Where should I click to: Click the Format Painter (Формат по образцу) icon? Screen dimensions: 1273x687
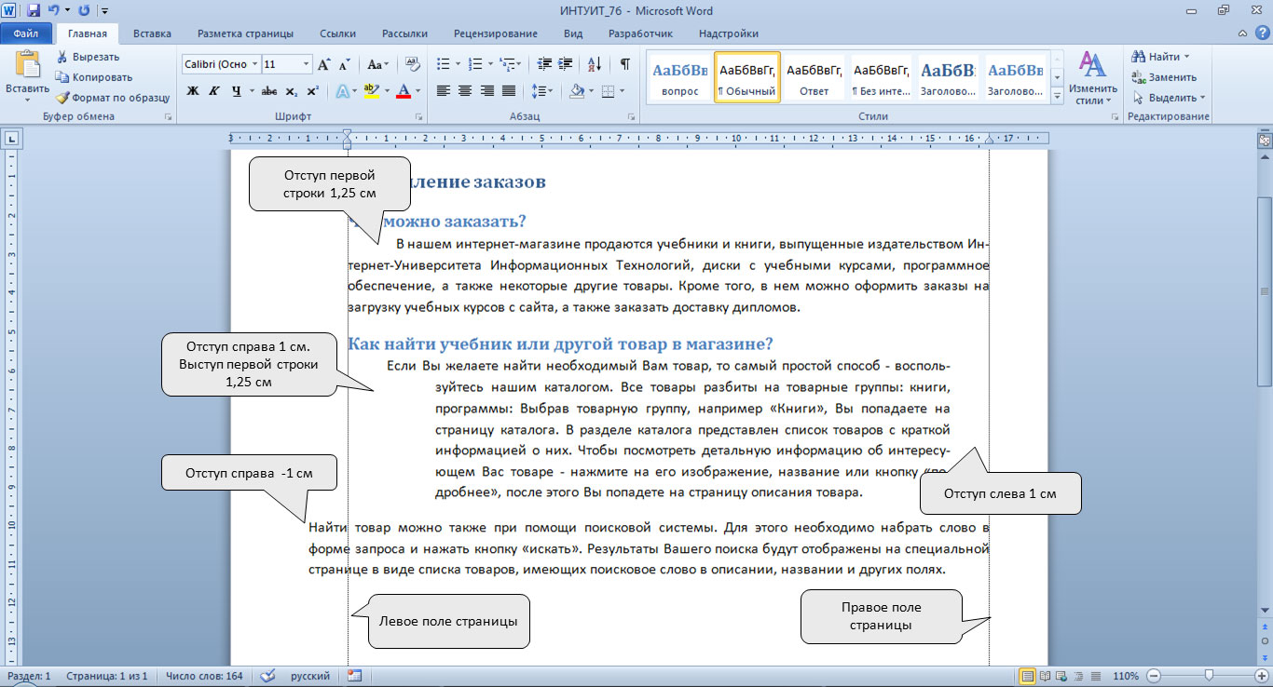point(63,98)
